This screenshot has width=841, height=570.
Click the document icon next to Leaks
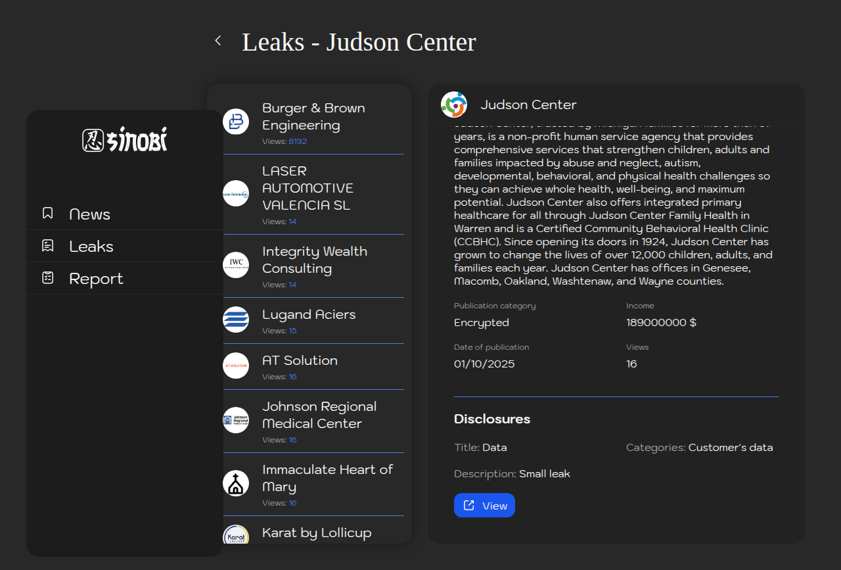point(48,246)
